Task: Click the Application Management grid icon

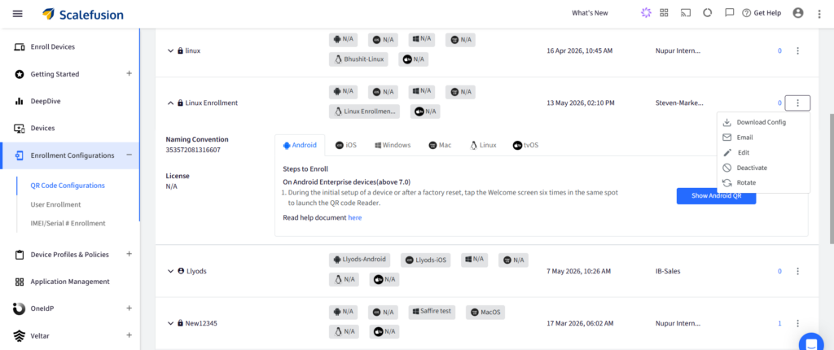Action: click(x=20, y=282)
